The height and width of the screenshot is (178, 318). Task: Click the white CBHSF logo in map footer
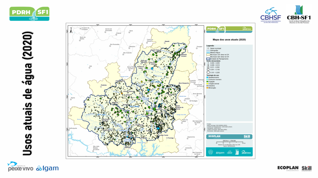(x=229, y=152)
